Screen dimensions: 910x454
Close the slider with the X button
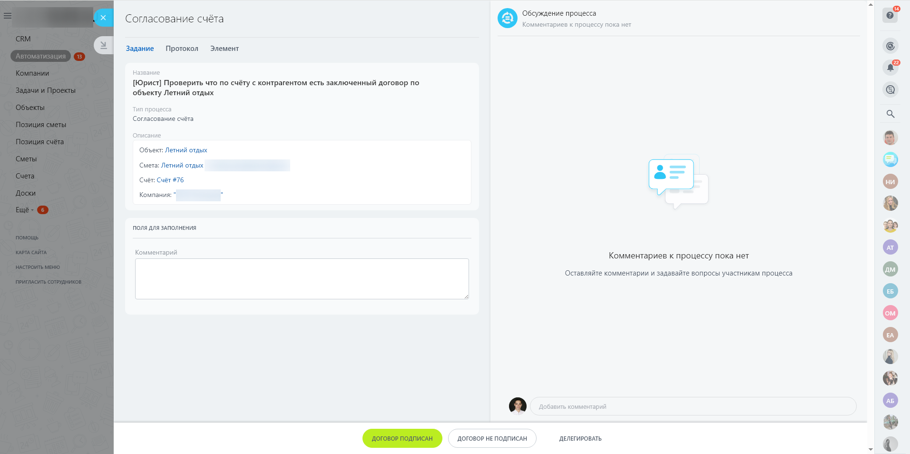[x=103, y=18]
